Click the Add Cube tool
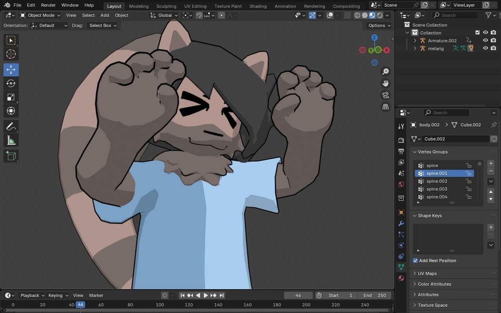This screenshot has height=313, width=501. tap(11, 156)
